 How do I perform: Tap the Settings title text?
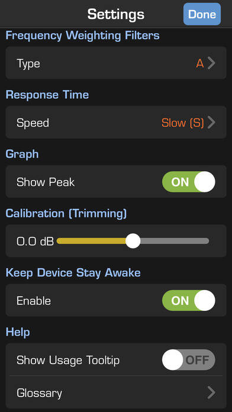click(116, 14)
